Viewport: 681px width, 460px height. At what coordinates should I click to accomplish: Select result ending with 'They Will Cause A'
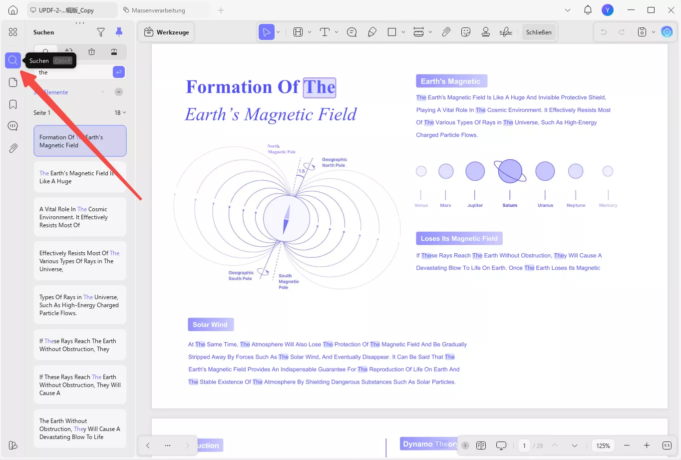pyautogui.click(x=80, y=385)
